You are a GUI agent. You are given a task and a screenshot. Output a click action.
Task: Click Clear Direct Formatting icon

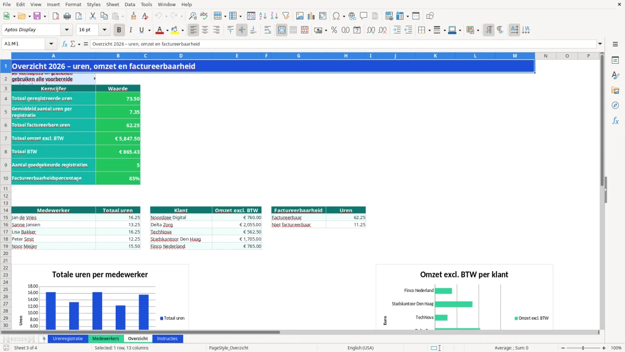145,16
